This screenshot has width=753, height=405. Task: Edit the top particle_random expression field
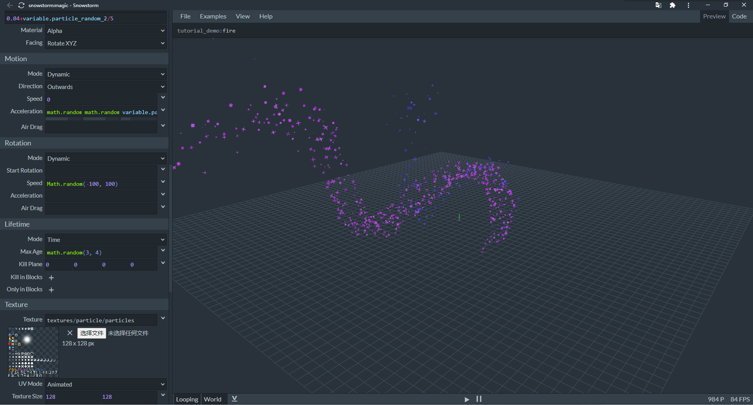point(85,18)
